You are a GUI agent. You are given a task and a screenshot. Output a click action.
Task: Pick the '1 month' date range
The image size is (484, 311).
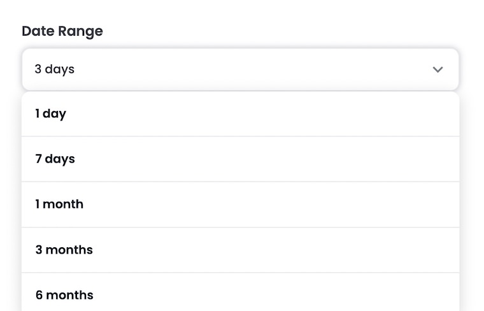(59, 205)
